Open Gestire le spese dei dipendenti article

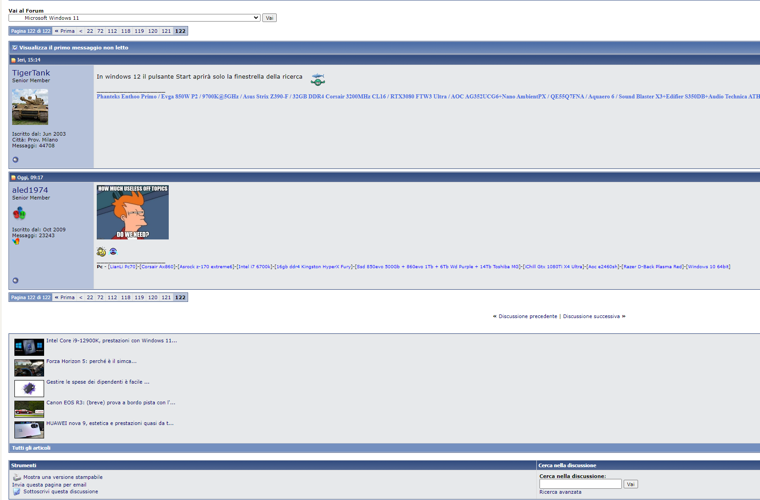click(x=98, y=382)
